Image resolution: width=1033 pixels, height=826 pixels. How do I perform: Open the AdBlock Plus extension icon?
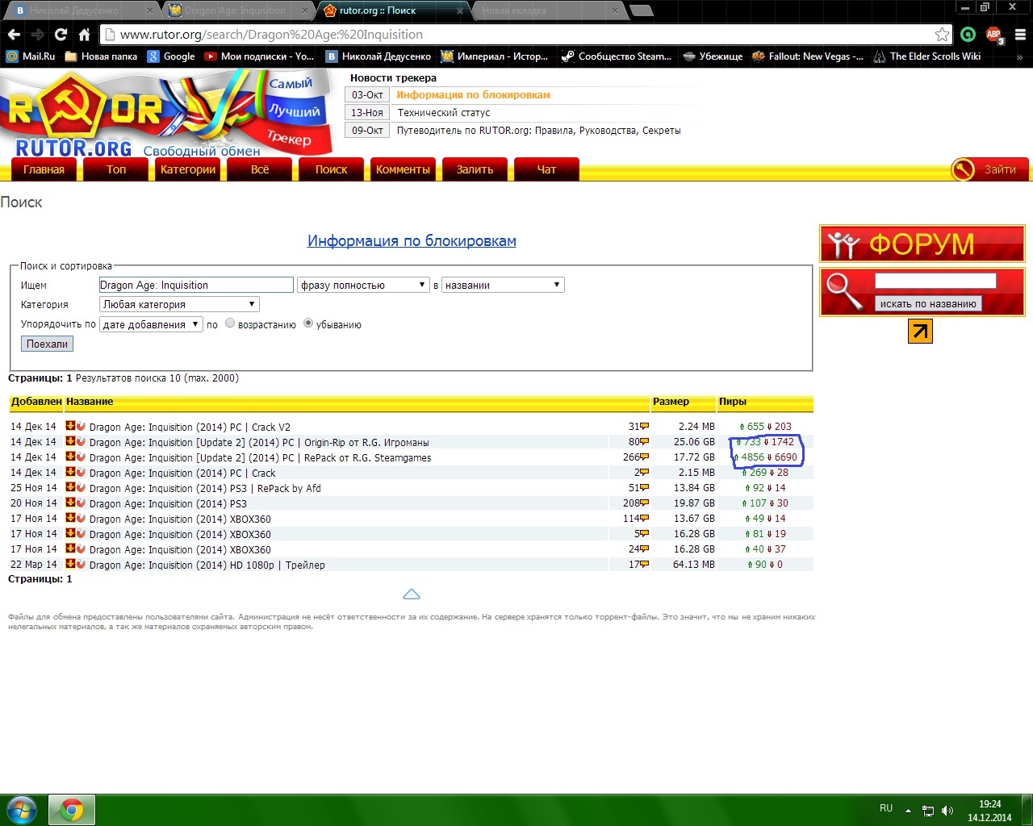(994, 35)
